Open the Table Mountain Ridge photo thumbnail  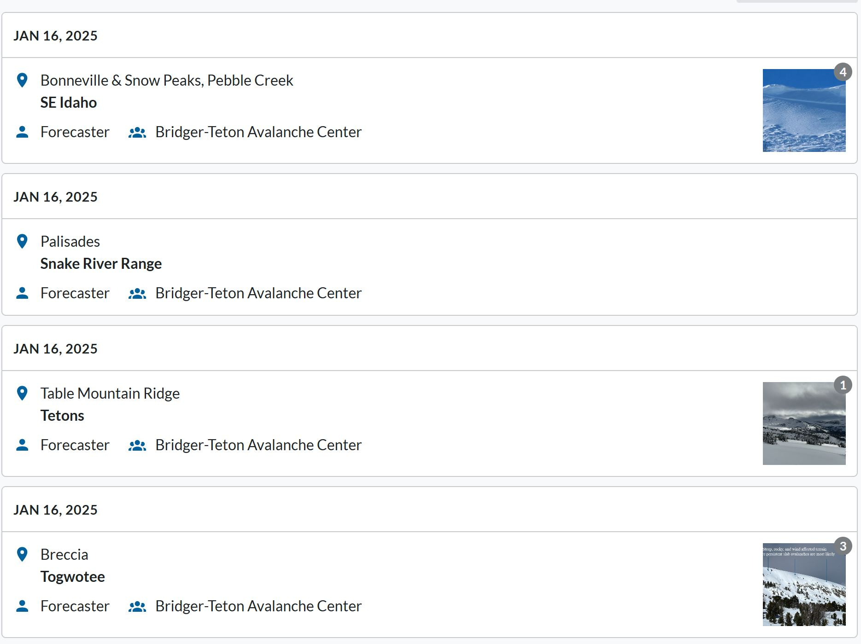(804, 424)
